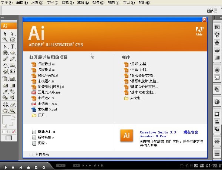Create new 基本 RGB 文档

coord(140,92)
